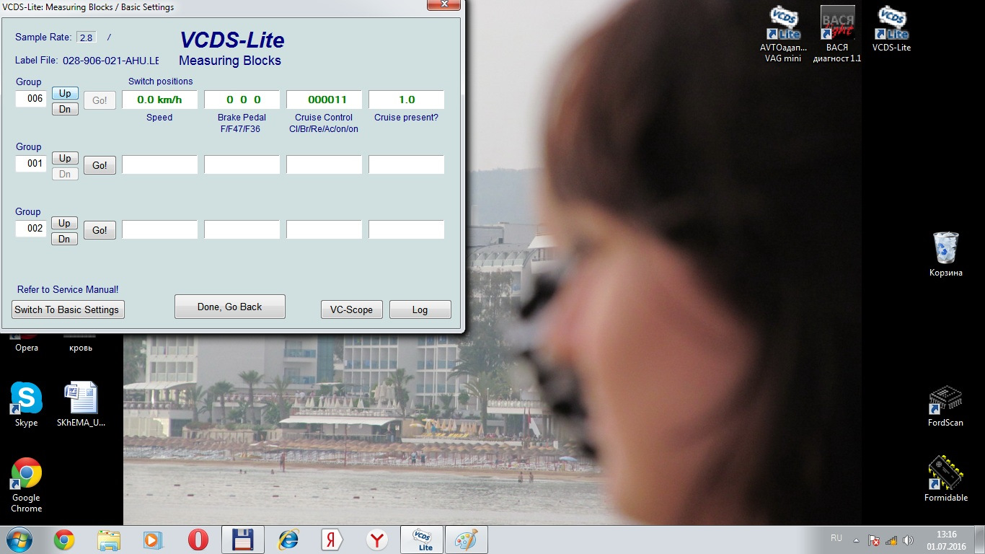Select the VCDS-Lite desktop shortcut icon

tap(891, 30)
